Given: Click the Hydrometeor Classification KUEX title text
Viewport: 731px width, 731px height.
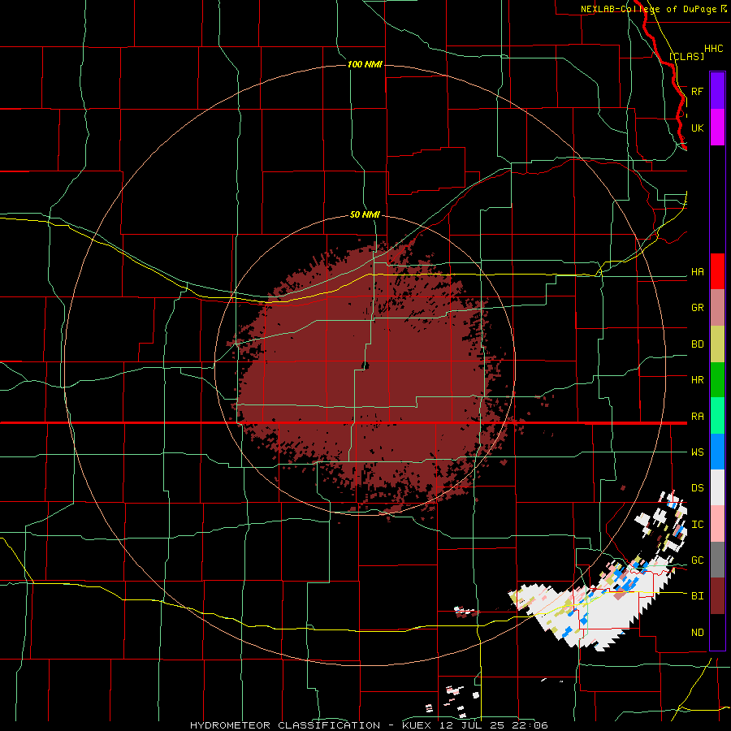Looking at the screenshot, I should pos(370,725).
